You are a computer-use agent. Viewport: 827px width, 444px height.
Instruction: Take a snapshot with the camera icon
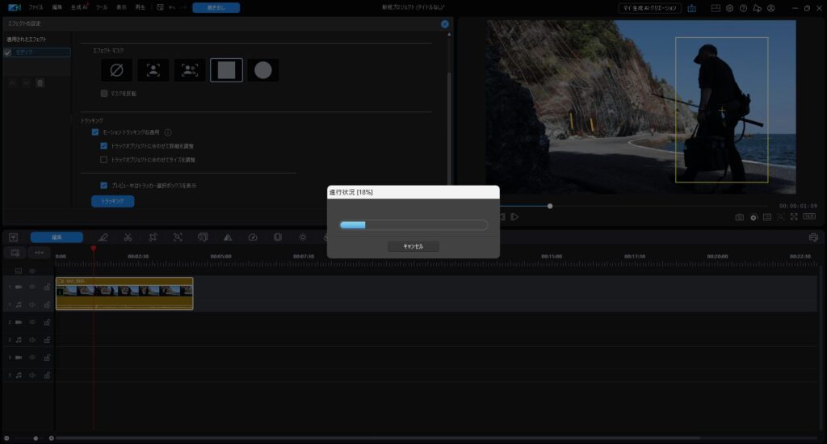coord(739,217)
